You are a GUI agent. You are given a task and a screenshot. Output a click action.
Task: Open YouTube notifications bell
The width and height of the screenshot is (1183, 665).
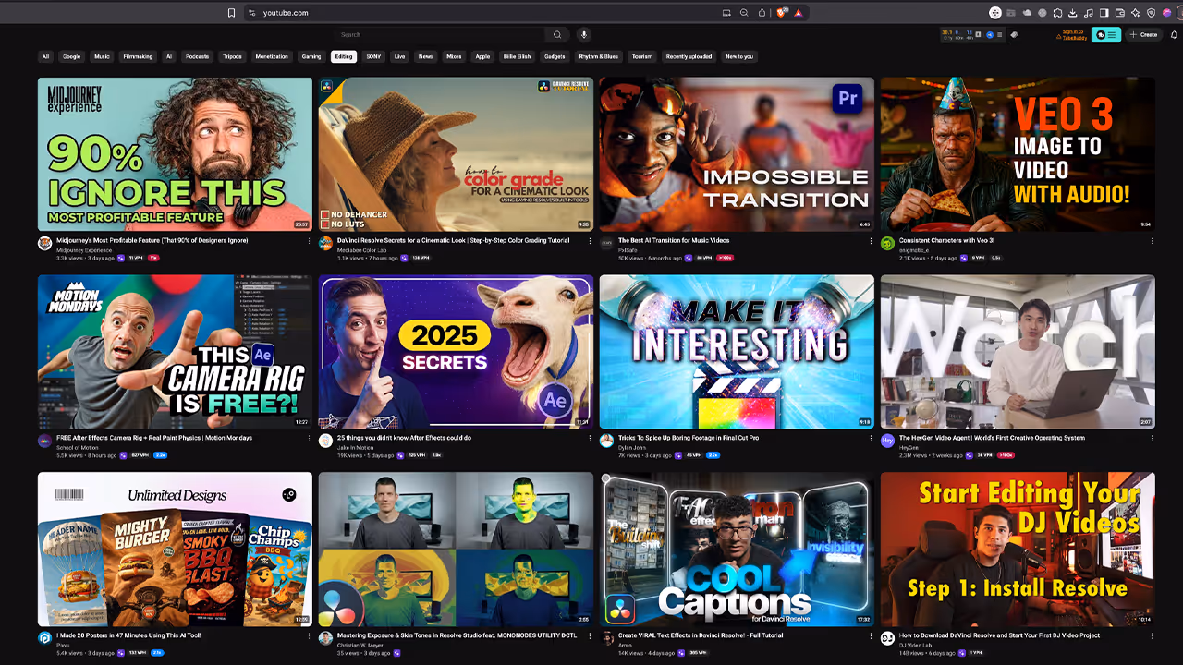point(1174,34)
